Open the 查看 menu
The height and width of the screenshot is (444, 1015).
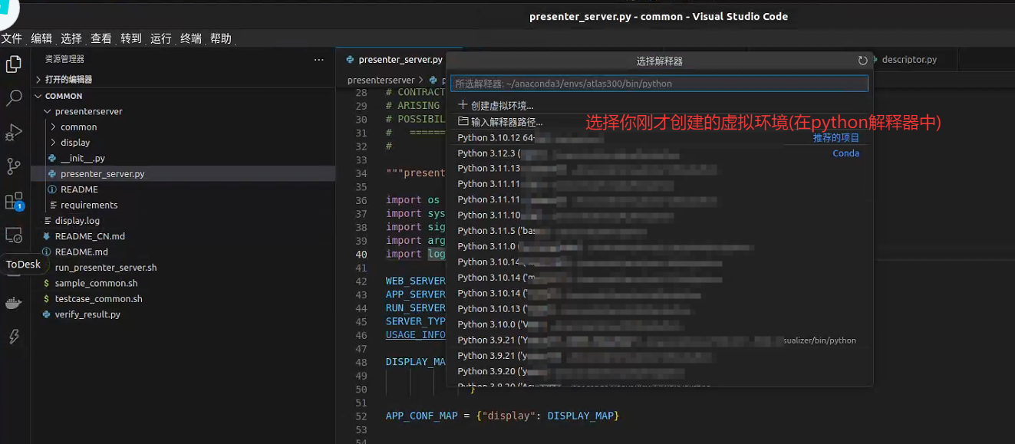101,38
